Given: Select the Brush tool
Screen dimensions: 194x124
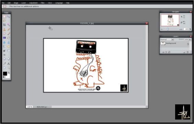Looking at the screenshot, I should [9, 34].
